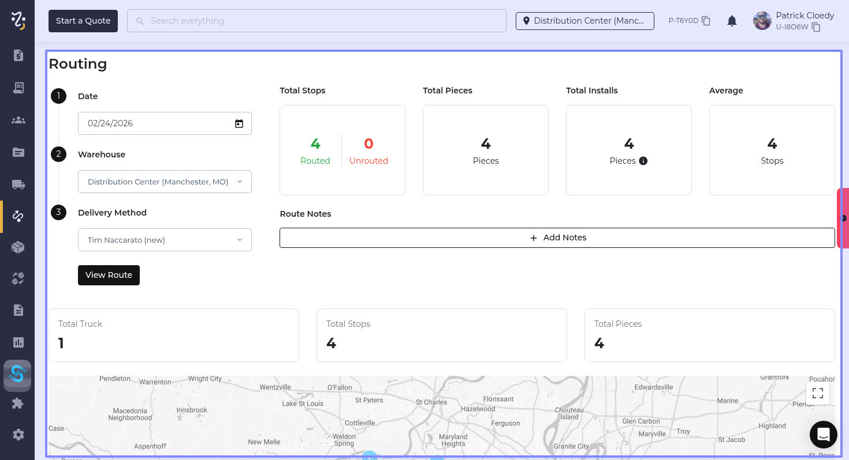849x460 pixels.
Task: Open the date picker calendar icon
Action: pyautogui.click(x=239, y=123)
